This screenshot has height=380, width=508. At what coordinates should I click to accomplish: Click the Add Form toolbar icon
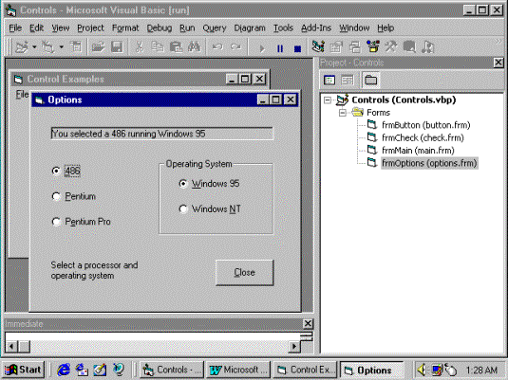click(x=48, y=47)
